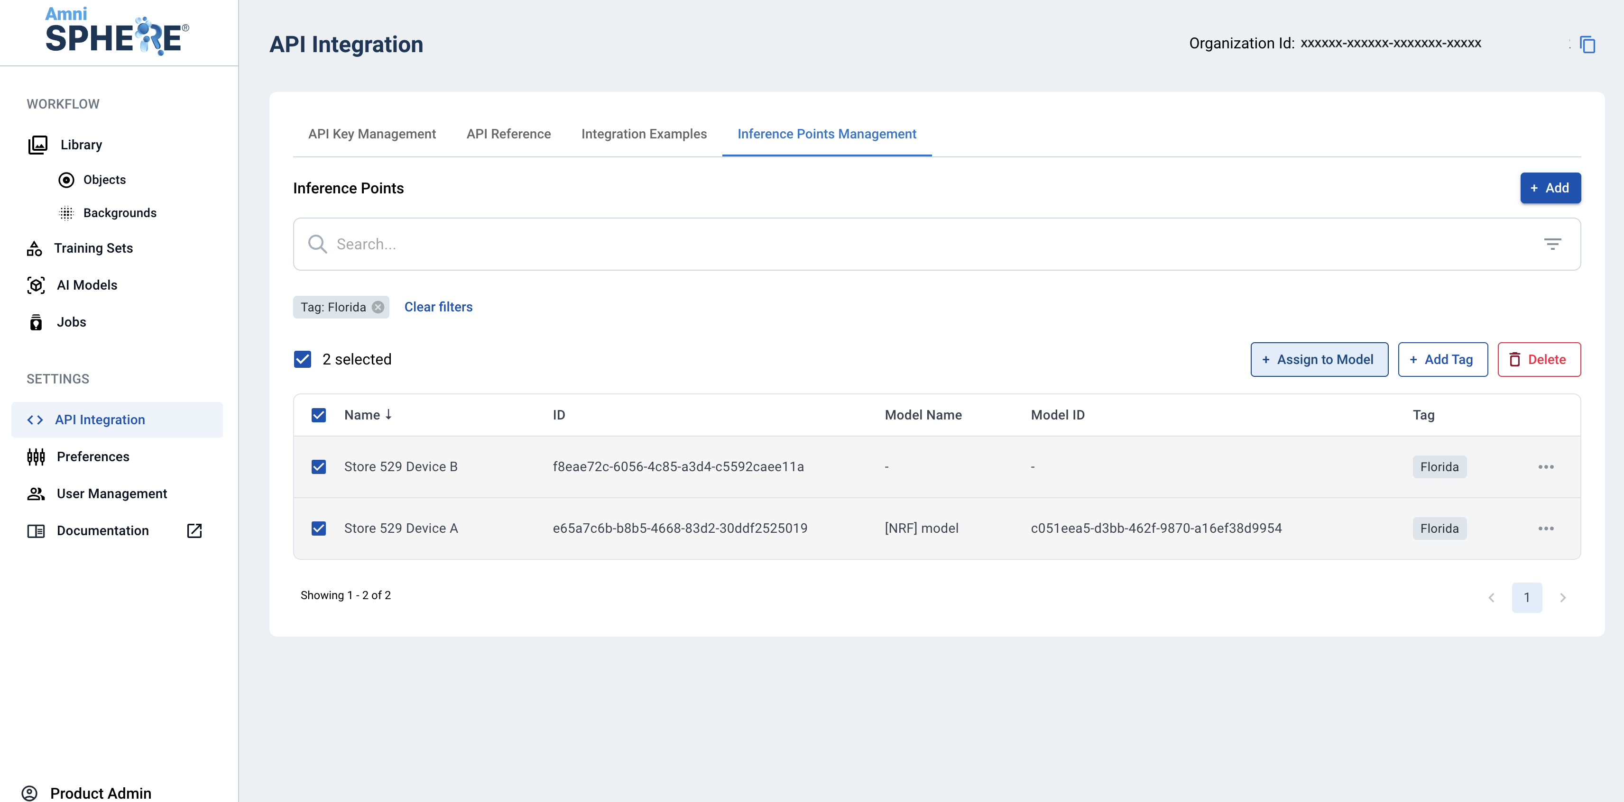Focus the inference points Search field
The width and height of the screenshot is (1624, 802).
pos(883,245)
